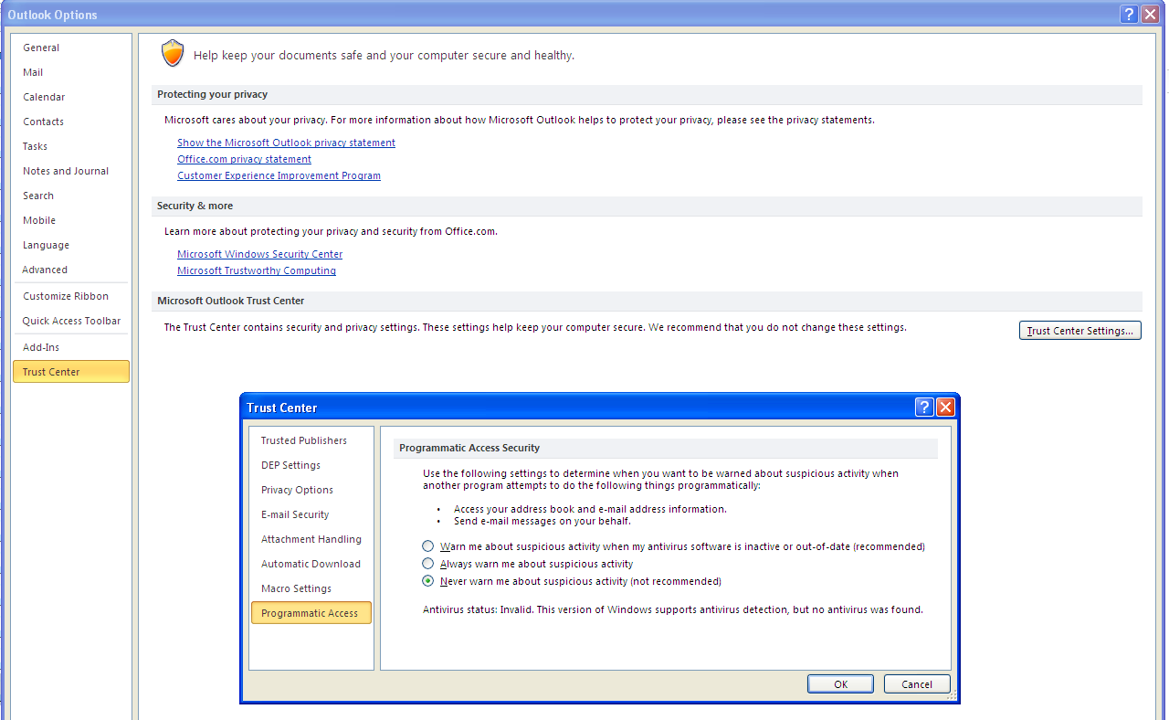The width and height of the screenshot is (1169, 720).
Task: Open the Mobile options category
Action: [70, 220]
